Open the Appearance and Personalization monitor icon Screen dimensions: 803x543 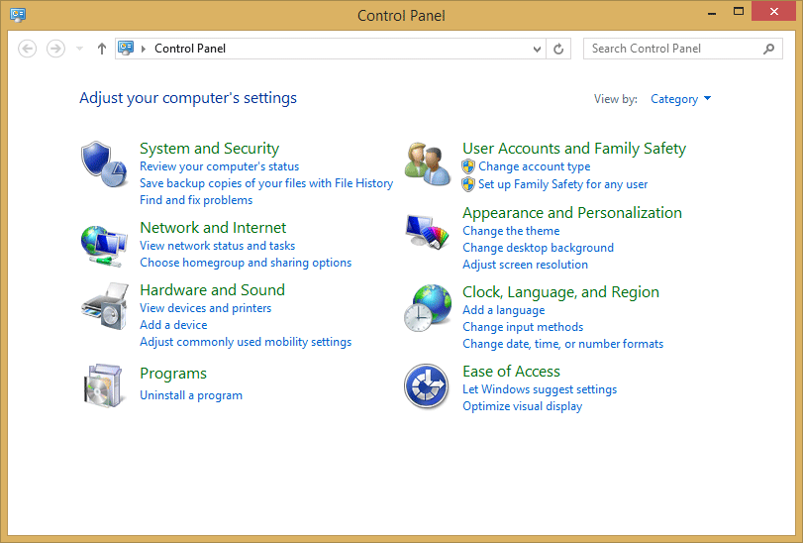pyautogui.click(x=427, y=232)
